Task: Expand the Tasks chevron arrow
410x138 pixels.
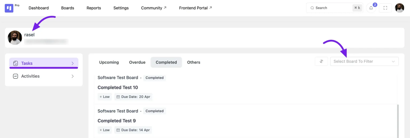Action: pyautogui.click(x=72, y=63)
